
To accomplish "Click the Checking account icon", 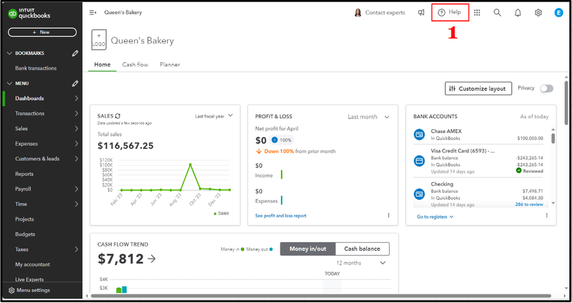I will tap(419, 194).
